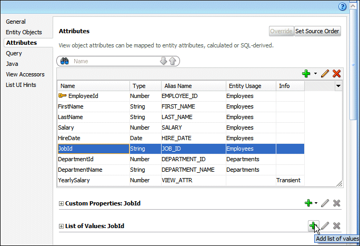
Task: Click the DEPARTMENT_NAME alias cell
Action: coord(194,170)
